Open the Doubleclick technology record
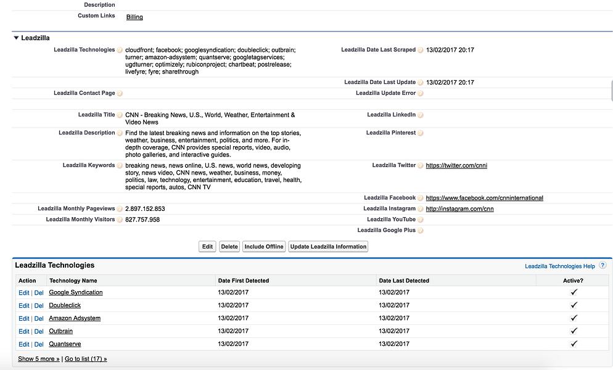 pyautogui.click(x=65, y=305)
